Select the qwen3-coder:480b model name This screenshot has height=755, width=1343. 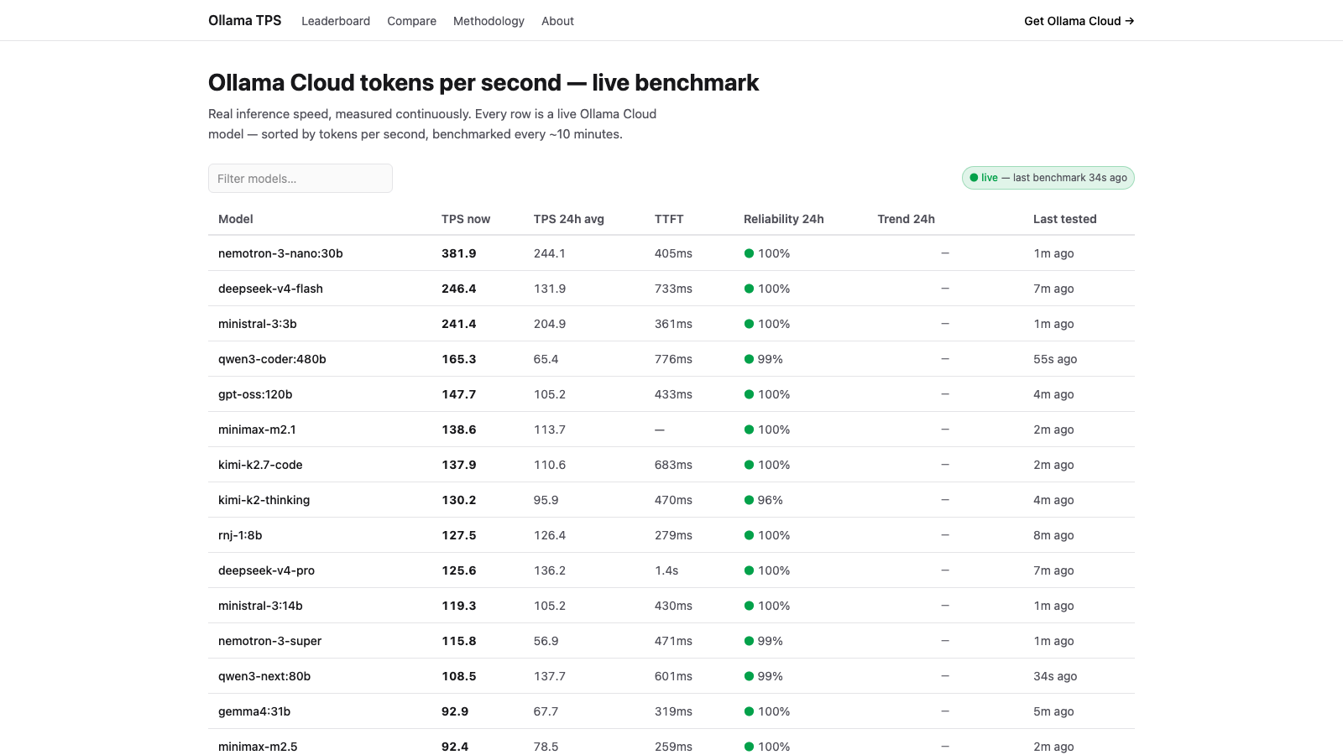tap(272, 359)
